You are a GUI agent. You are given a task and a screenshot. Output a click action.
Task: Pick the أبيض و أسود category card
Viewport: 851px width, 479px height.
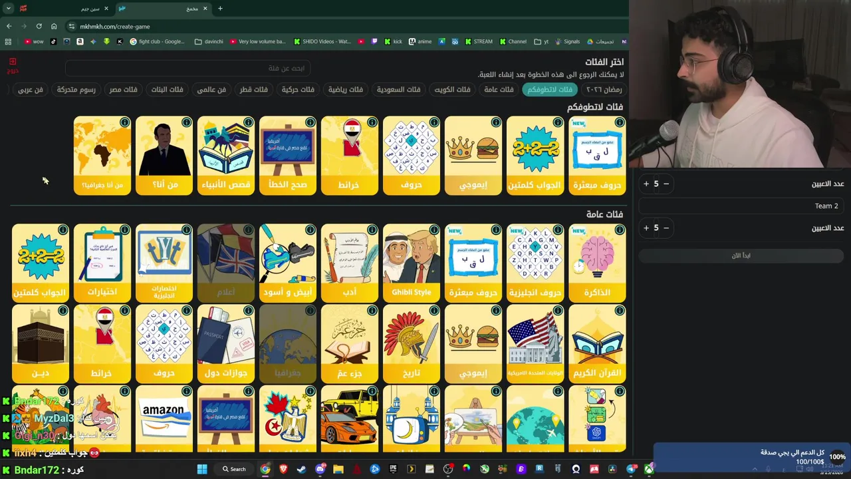287,263
